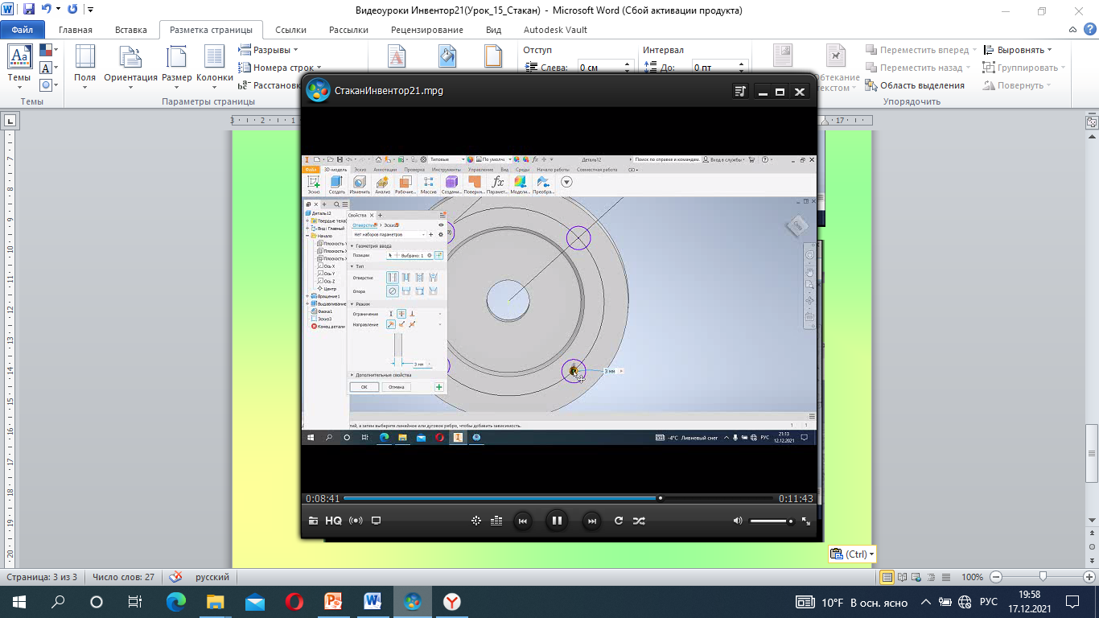Image resolution: width=1099 pixels, height=618 pixels.
Task: Click the page color bucket icon
Action: tap(447, 57)
